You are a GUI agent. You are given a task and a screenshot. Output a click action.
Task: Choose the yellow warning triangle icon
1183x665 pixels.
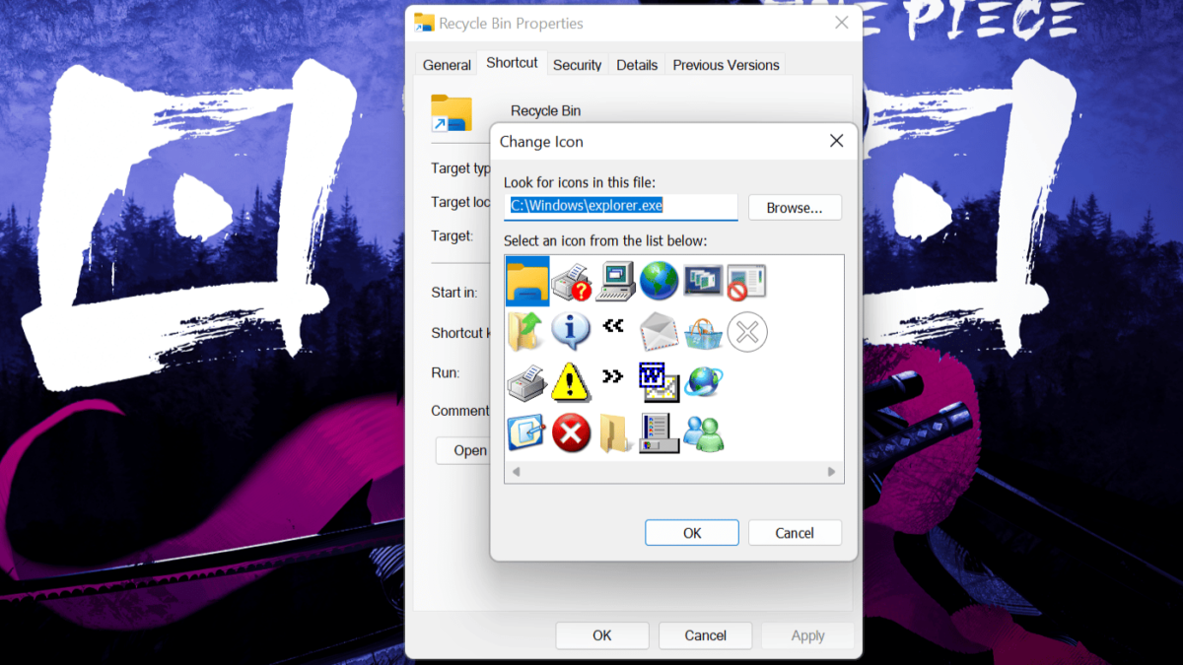571,381
